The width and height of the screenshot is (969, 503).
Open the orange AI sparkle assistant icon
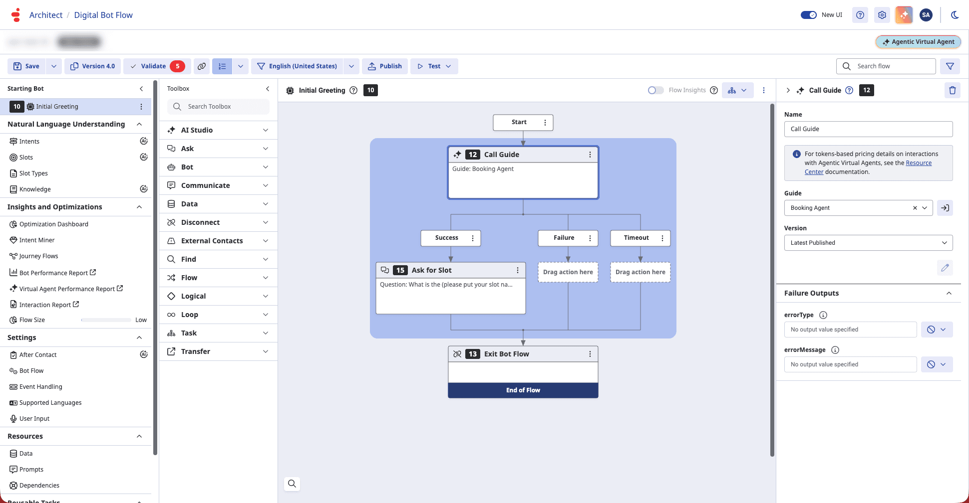point(904,15)
